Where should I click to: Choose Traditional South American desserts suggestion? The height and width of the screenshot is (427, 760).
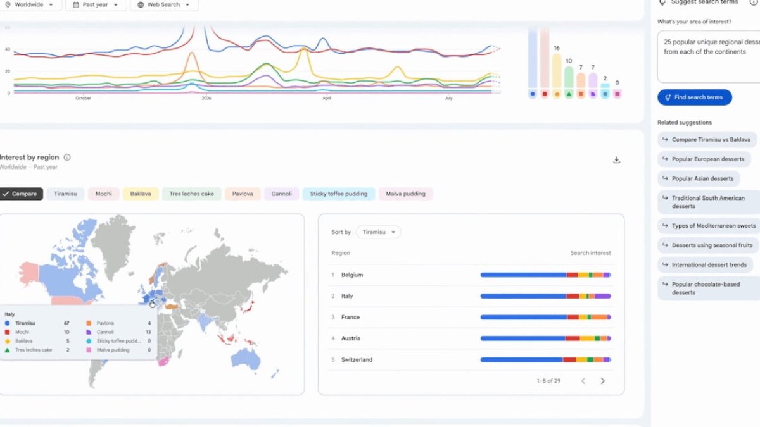[x=709, y=202]
